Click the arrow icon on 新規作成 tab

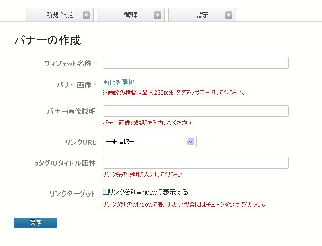tap(86, 15)
